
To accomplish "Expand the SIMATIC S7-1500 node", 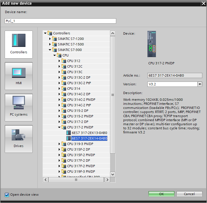I will coord(50,44).
